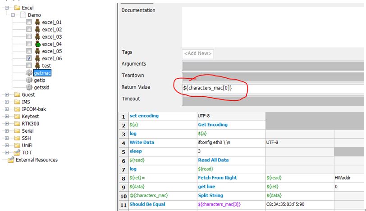This screenshot has height=211, width=366.
Task: Expand the TDT folder
Action: coord(7,153)
